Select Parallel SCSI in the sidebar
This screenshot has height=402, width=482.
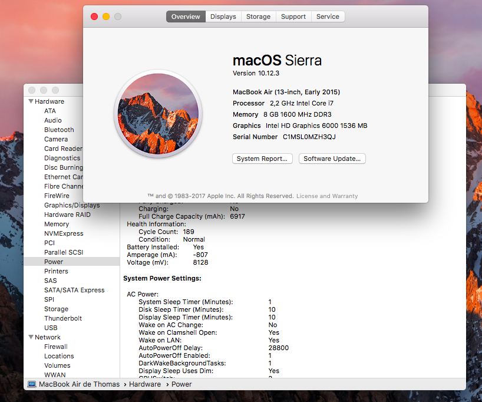coord(64,252)
